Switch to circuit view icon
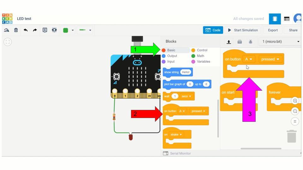 click(275, 19)
